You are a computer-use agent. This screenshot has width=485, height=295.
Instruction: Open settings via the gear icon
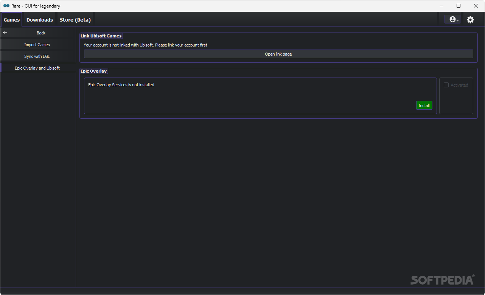470,20
